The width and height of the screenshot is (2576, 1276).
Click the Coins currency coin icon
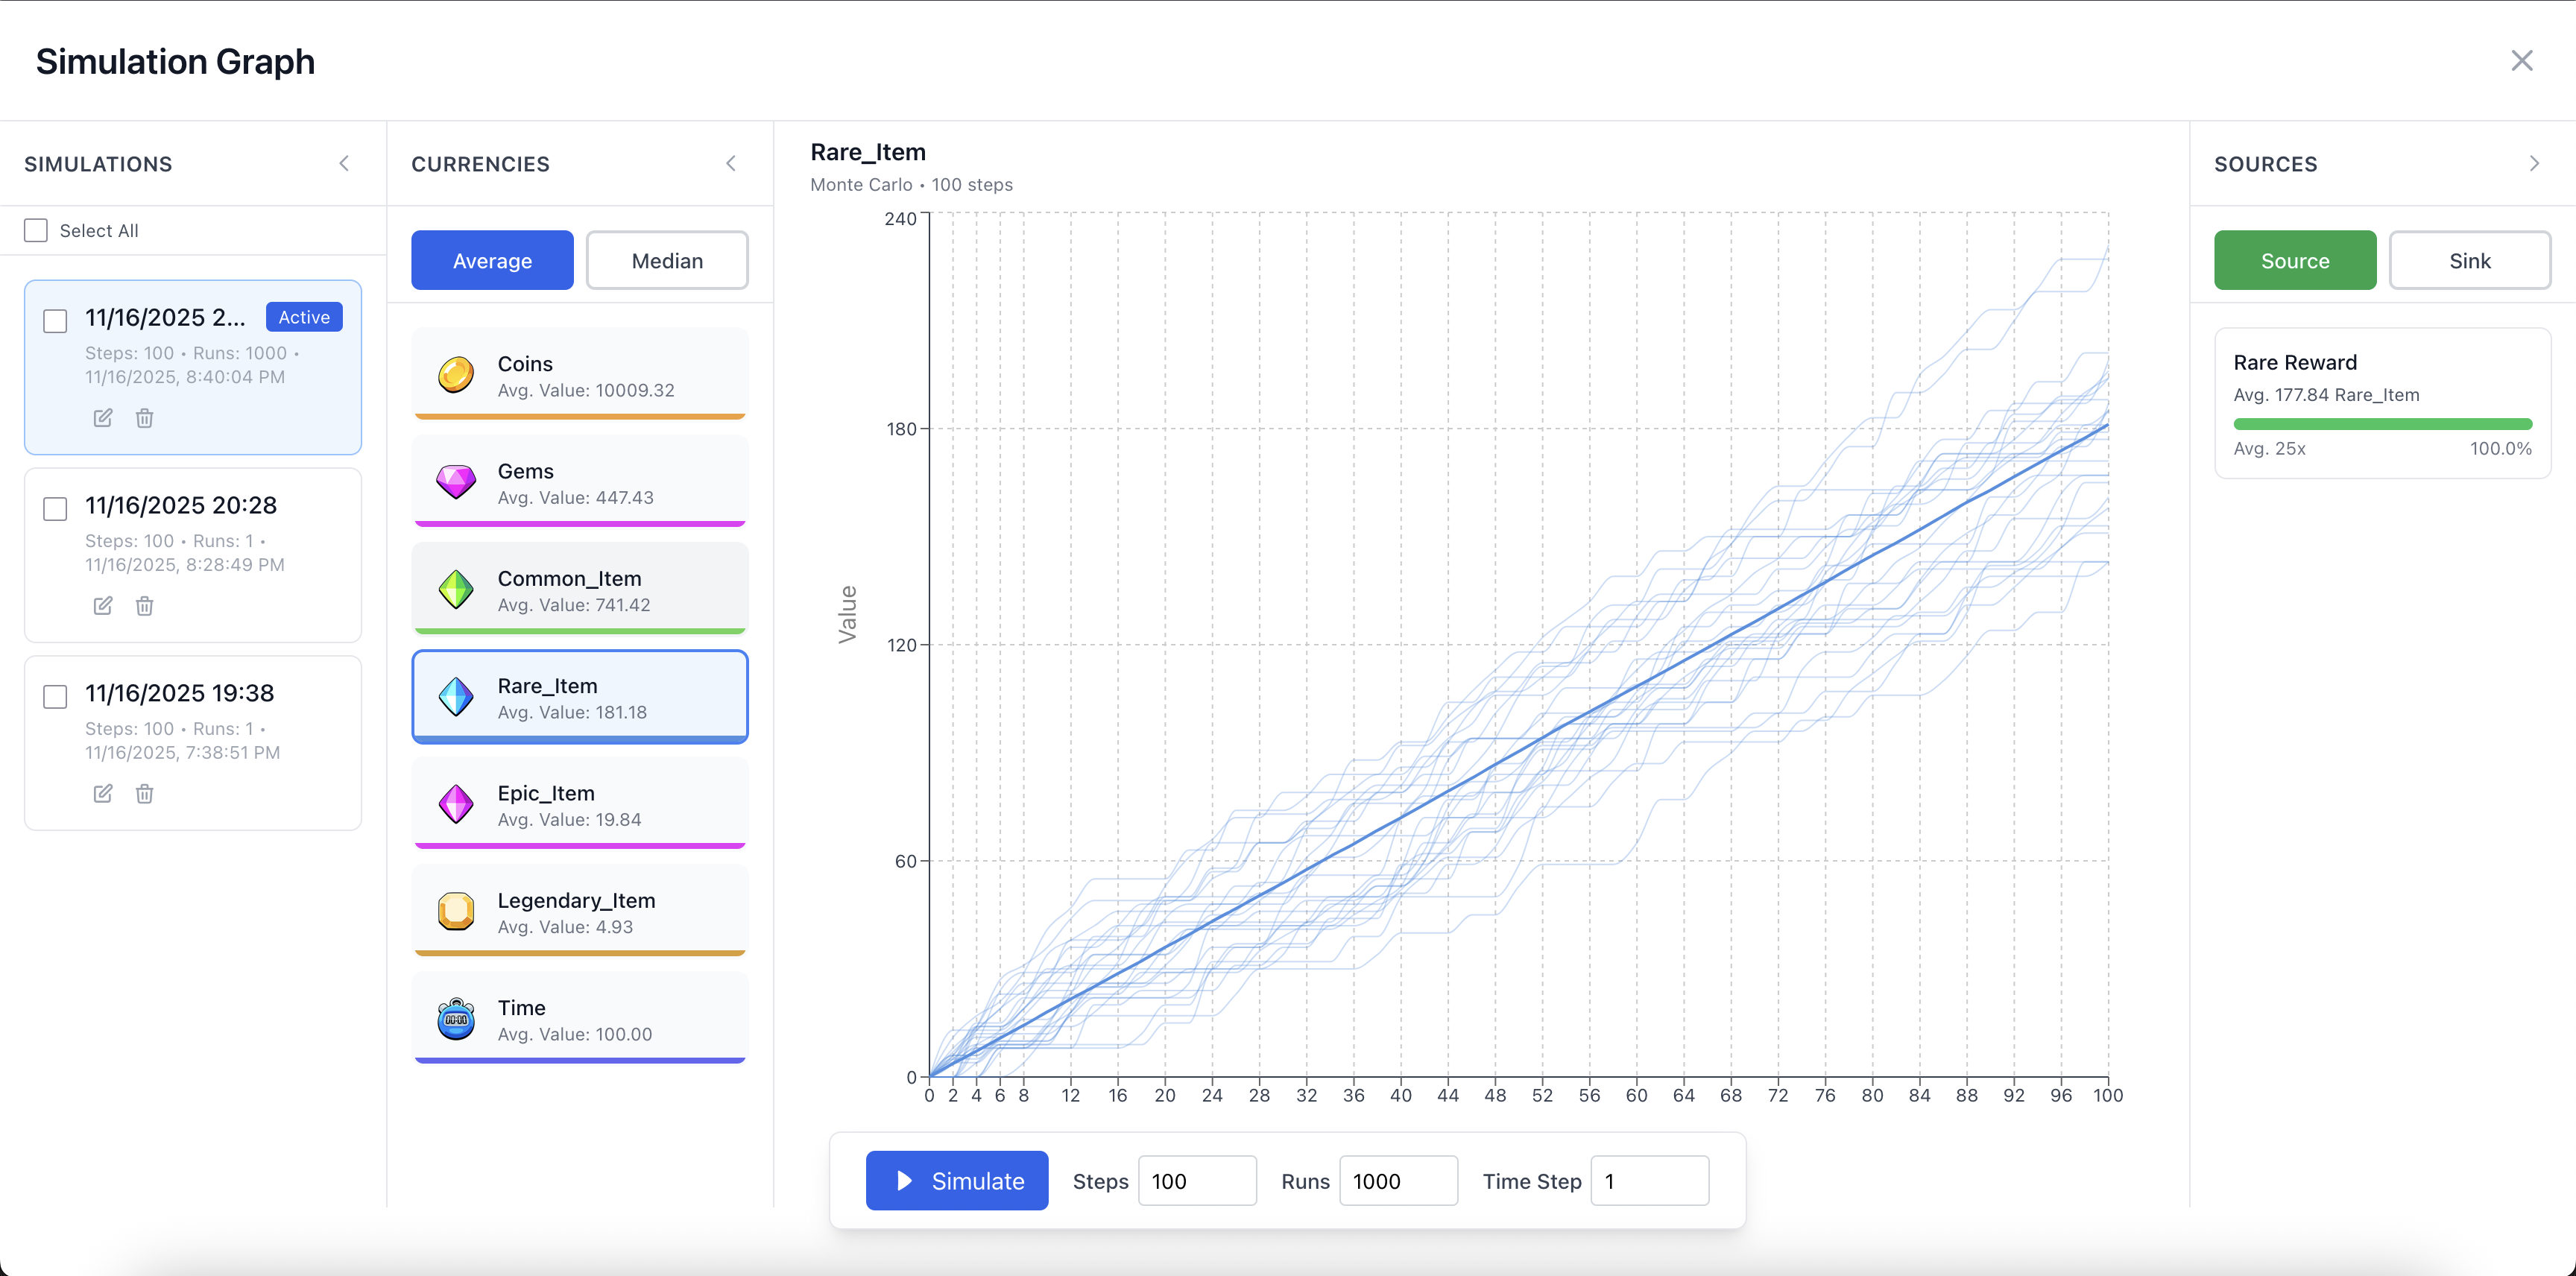(x=456, y=375)
